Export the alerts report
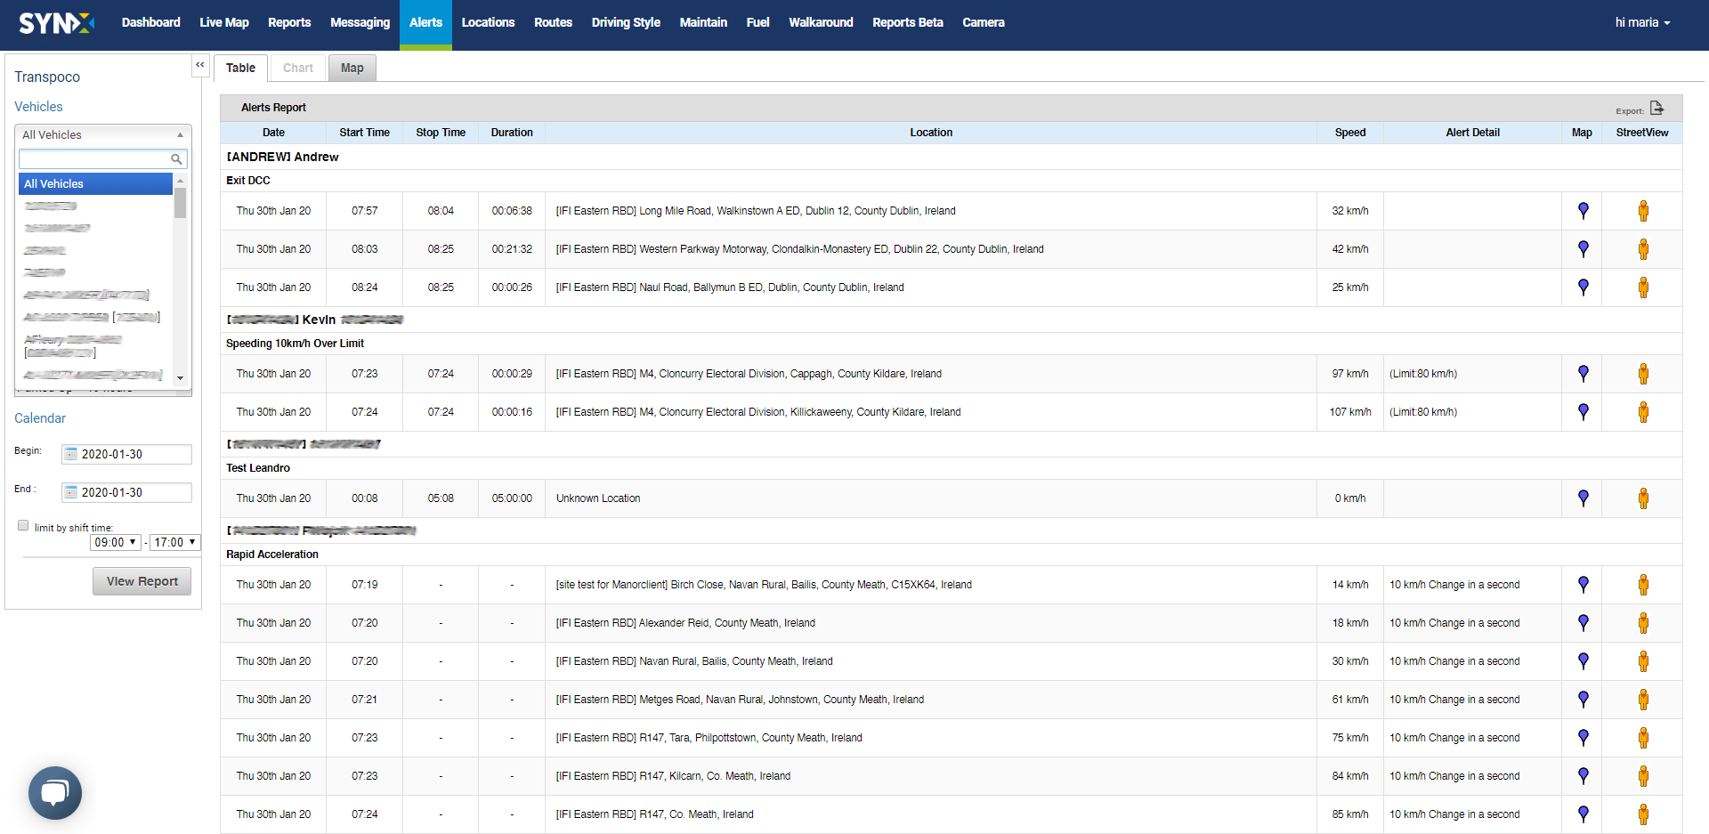 click(1656, 108)
